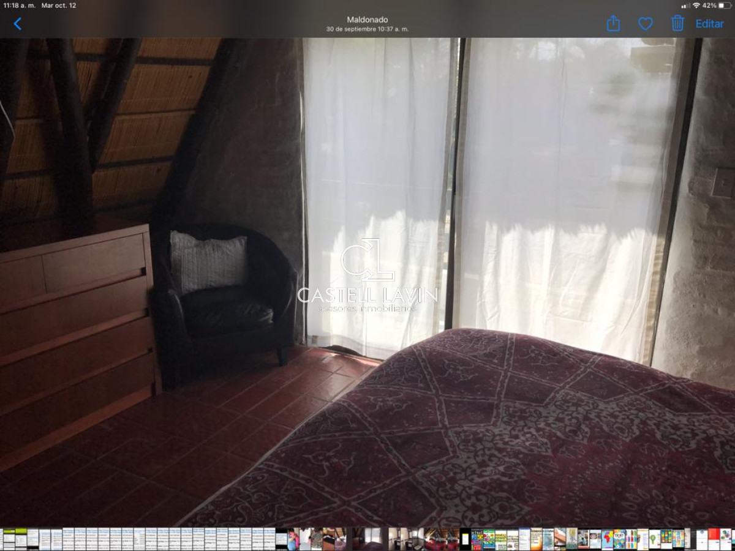Select thumbnail of person in pink shirt
Image resolution: width=735 pixels, height=551 pixels.
293,539
